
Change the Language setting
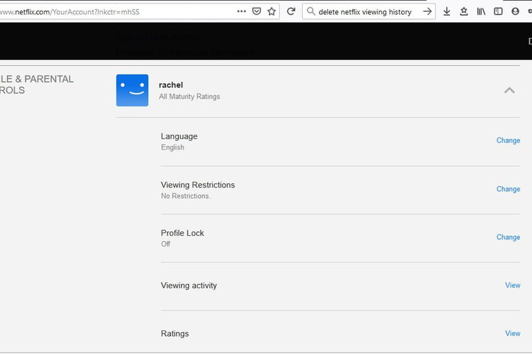coord(508,140)
